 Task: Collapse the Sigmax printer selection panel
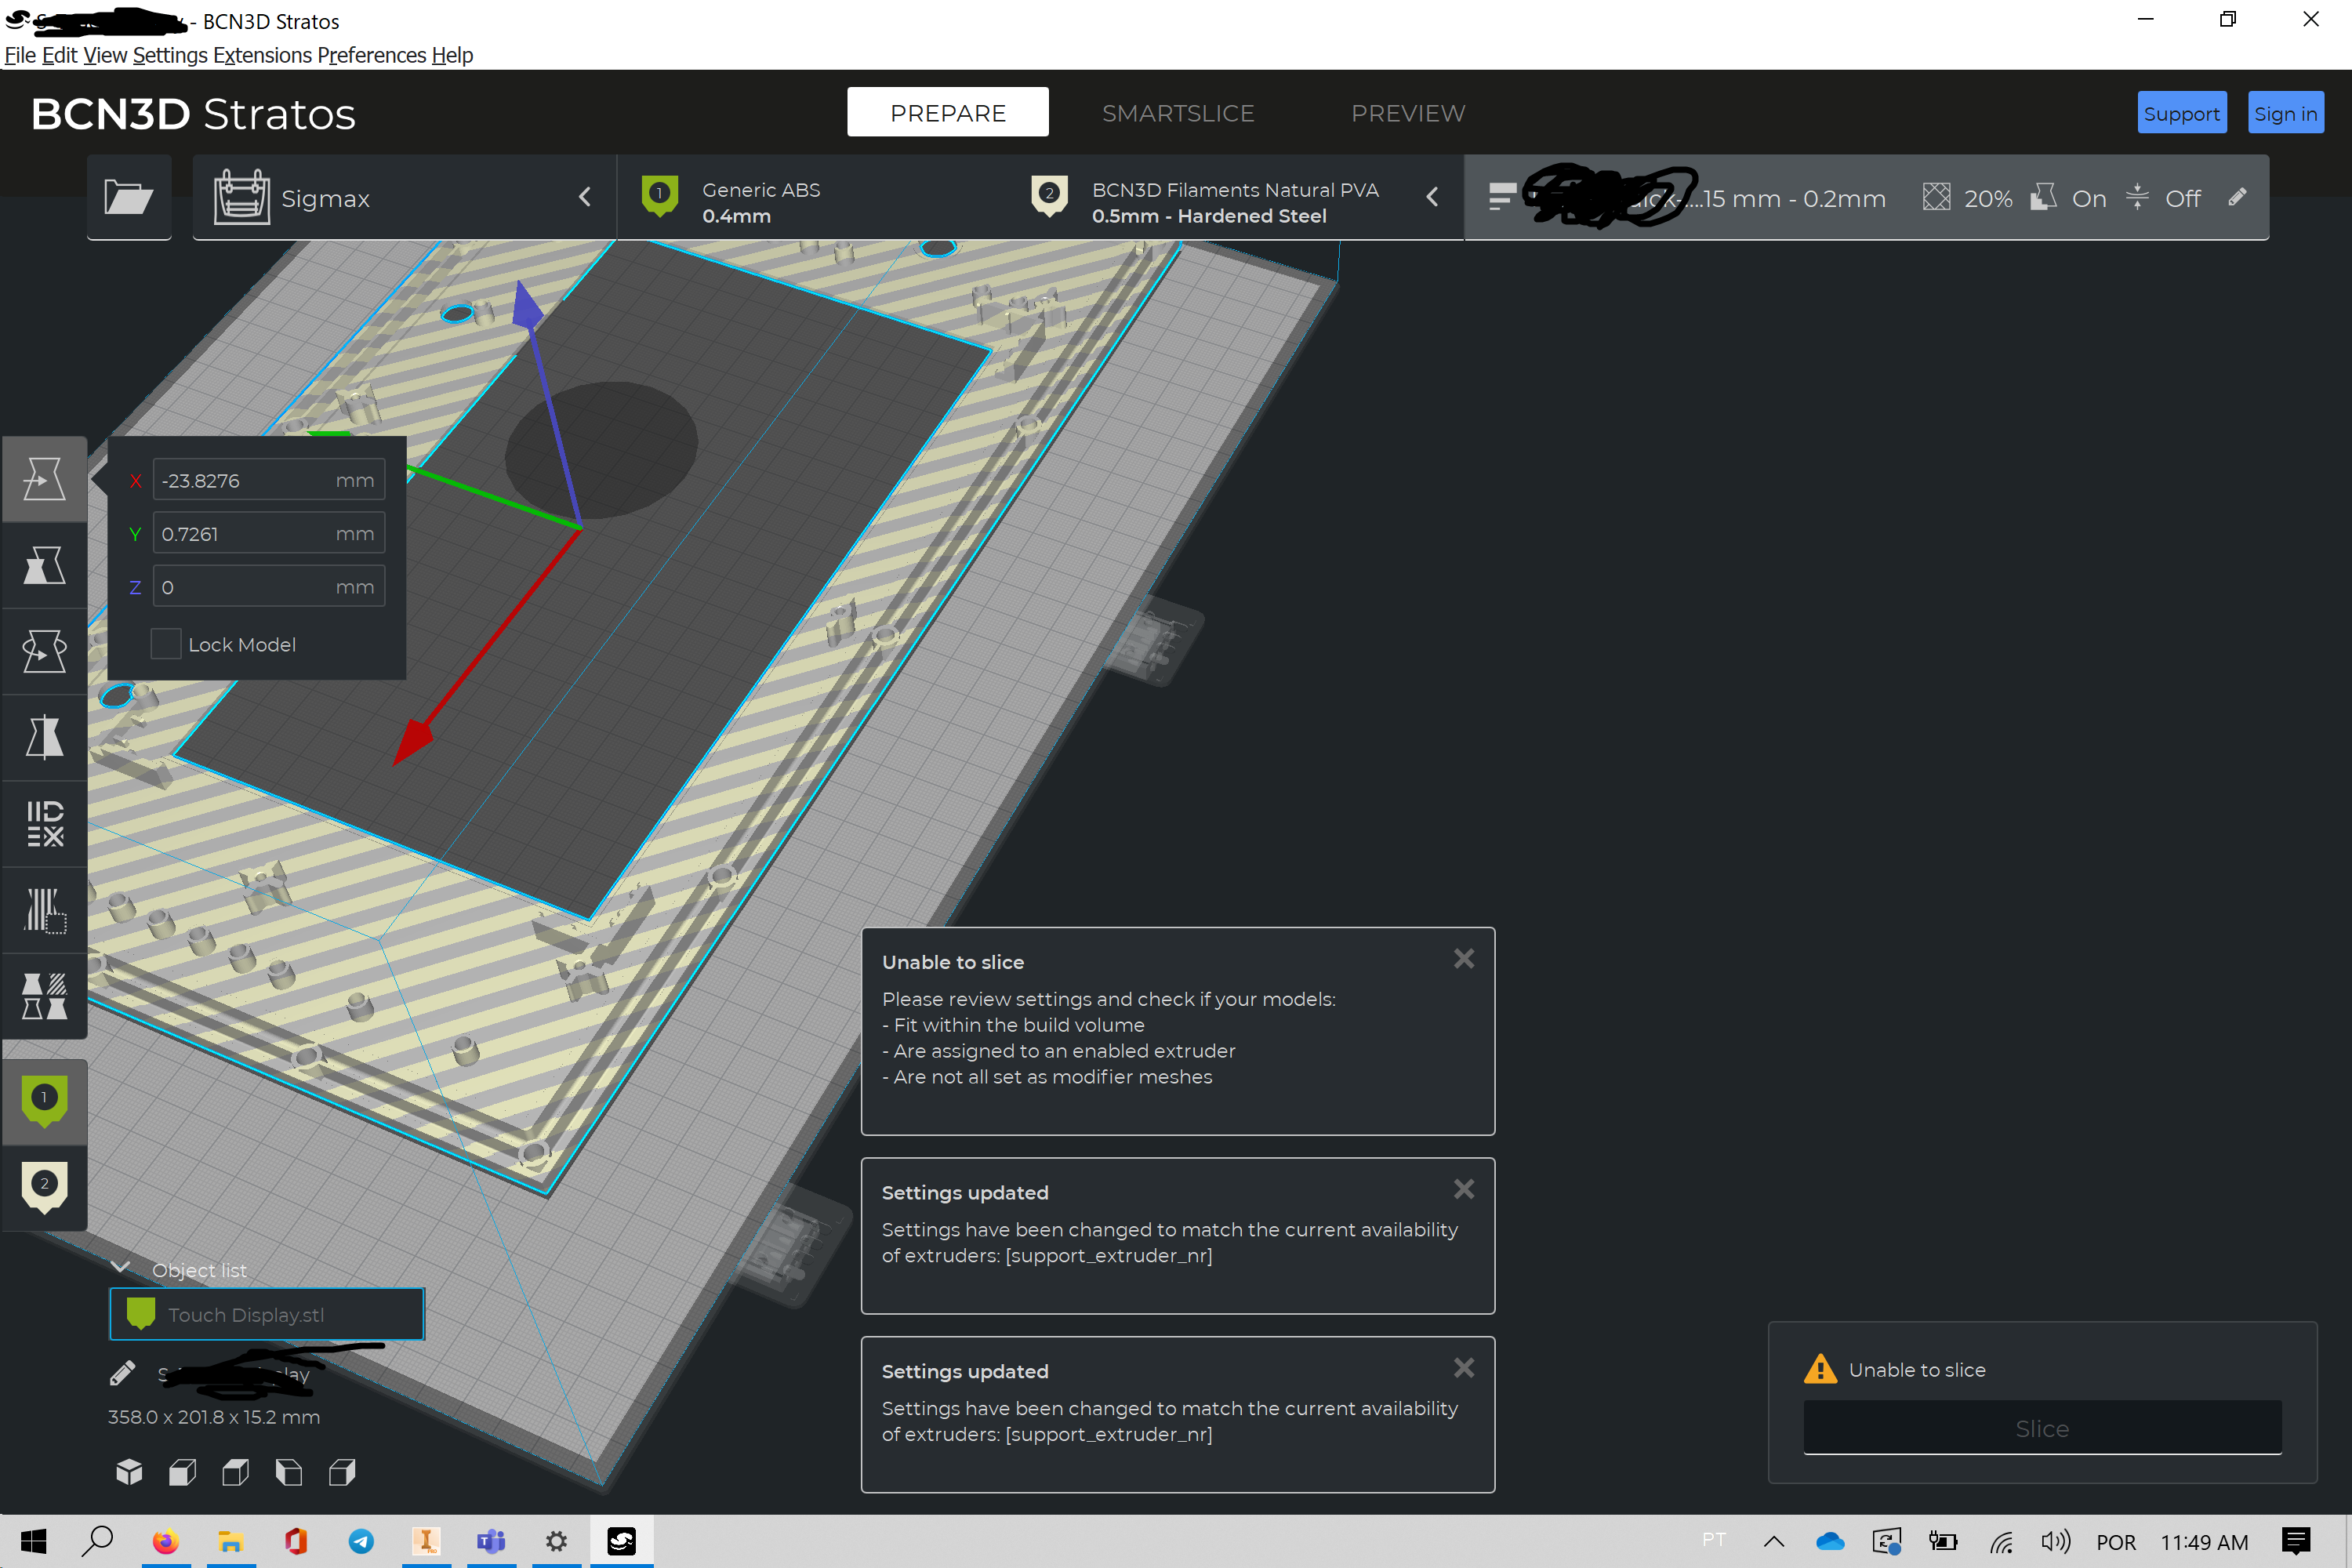[x=585, y=196]
